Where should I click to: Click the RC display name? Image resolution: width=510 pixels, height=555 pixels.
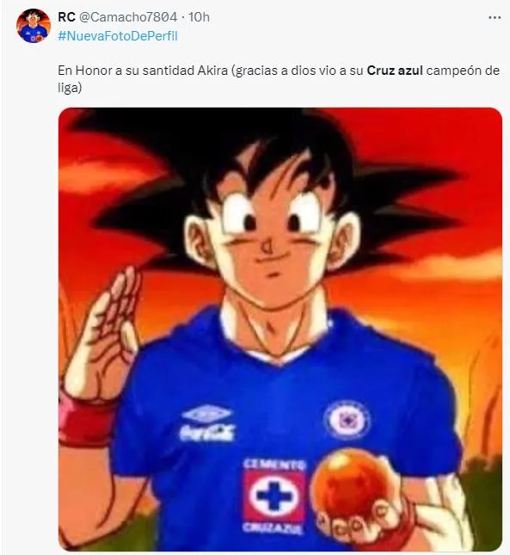coord(66,17)
